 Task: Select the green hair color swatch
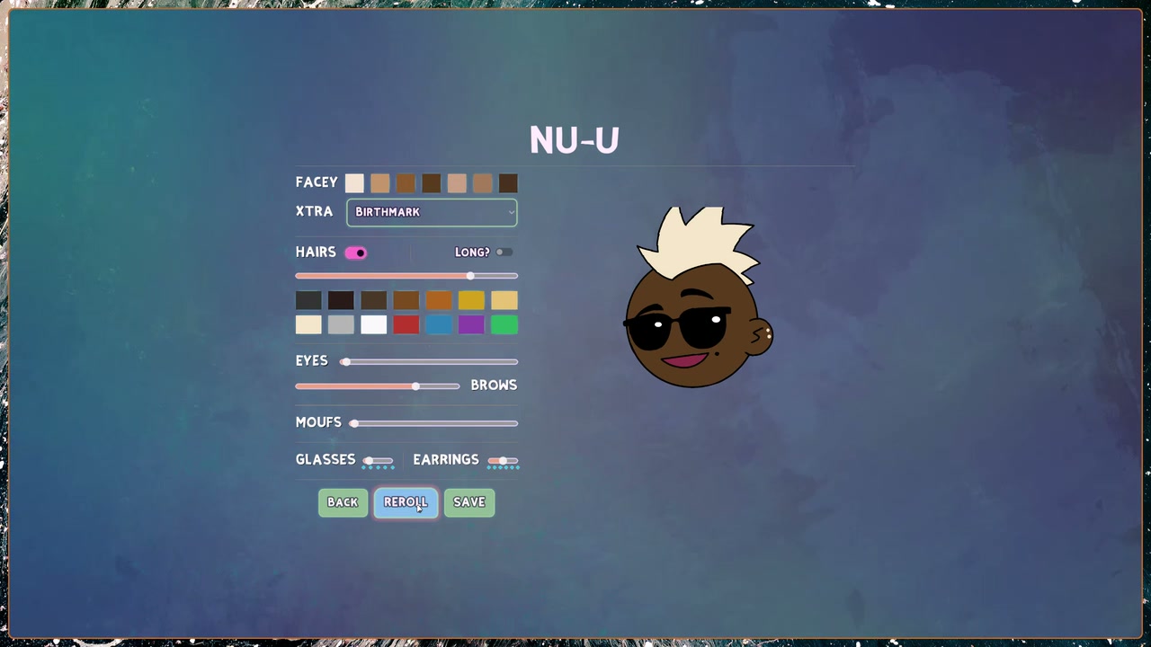point(504,324)
